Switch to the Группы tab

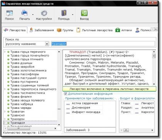coord(65,30)
